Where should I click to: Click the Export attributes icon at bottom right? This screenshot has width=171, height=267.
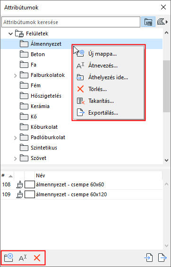tap(162, 258)
